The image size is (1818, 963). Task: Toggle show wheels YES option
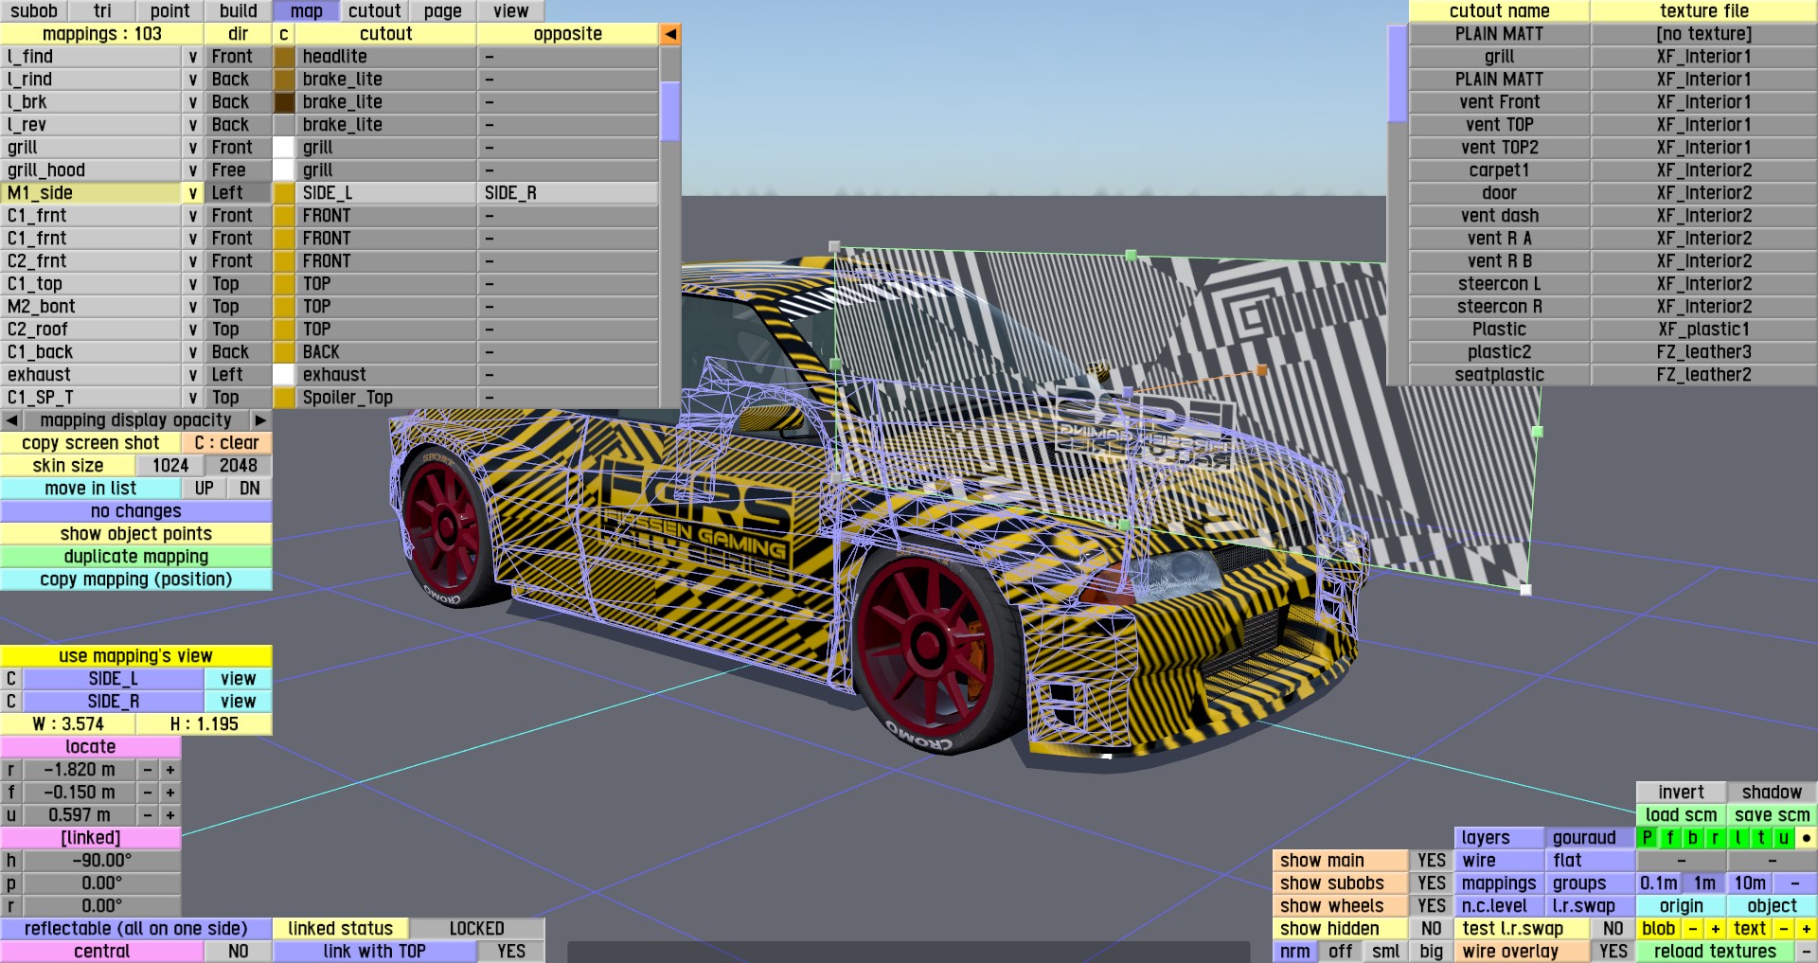[x=1432, y=906]
